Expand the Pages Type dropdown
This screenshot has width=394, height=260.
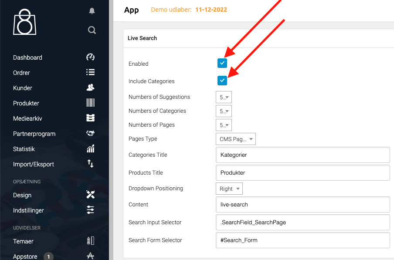click(235, 139)
